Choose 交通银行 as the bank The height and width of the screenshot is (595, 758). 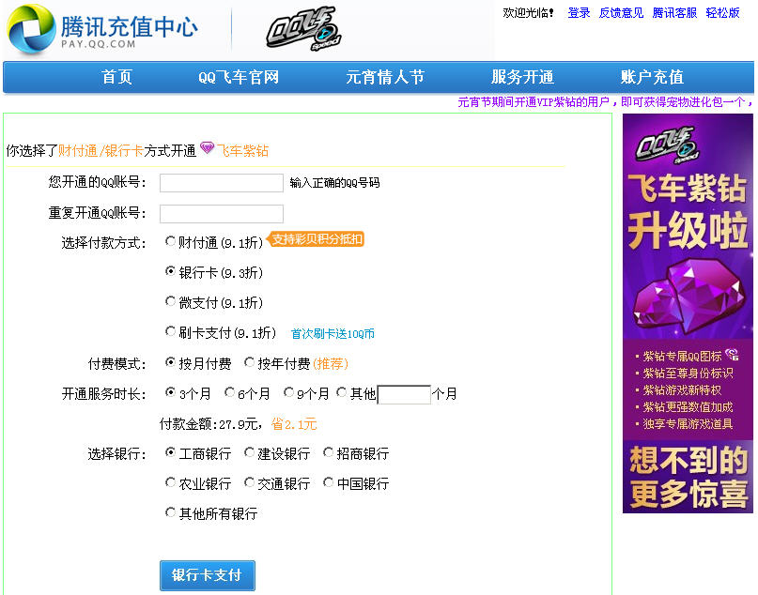click(x=250, y=482)
